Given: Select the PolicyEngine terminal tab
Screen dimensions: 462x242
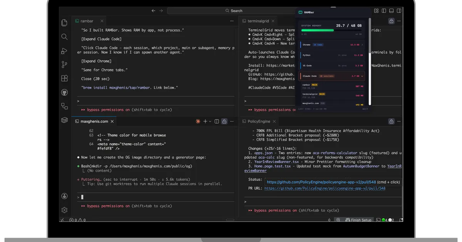Looking at the screenshot, I should click(x=259, y=121).
